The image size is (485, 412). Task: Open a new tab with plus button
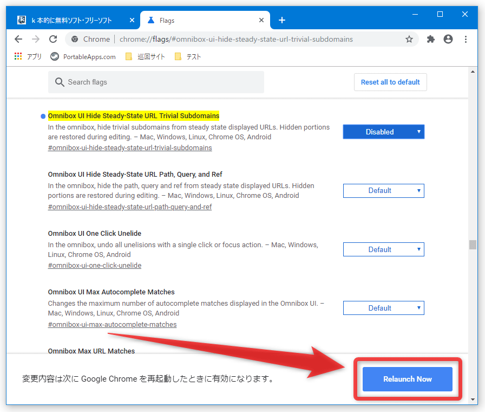282,20
